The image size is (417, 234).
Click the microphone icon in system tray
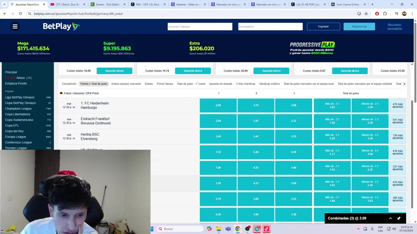[x=372, y=229]
